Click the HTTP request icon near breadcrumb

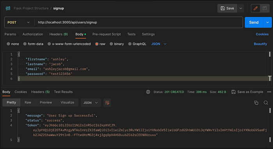[x=8, y=8]
